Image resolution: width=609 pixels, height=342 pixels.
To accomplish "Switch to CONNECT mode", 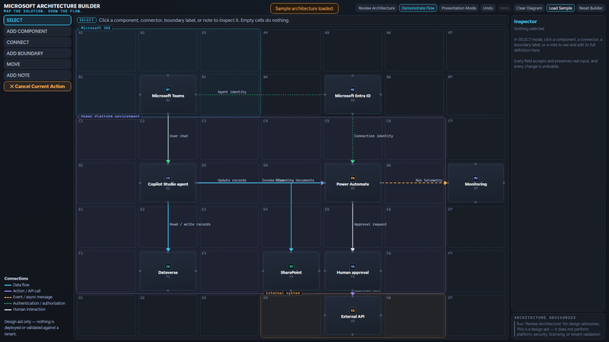I will tap(37, 43).
